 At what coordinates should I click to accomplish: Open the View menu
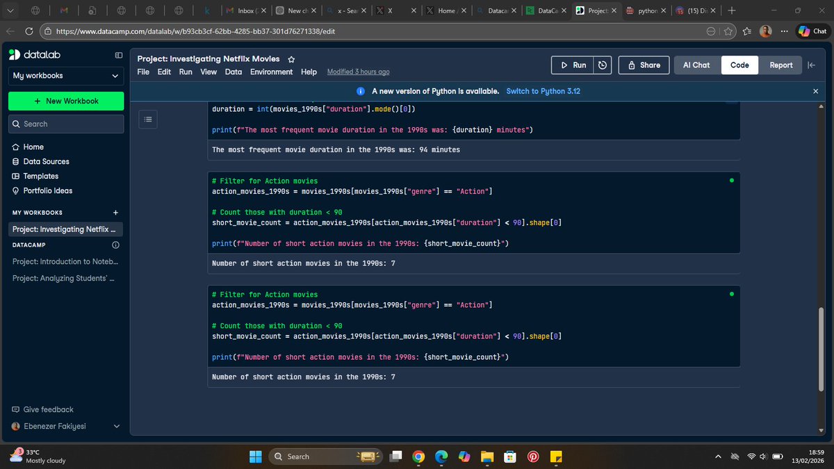click(208, 72)
